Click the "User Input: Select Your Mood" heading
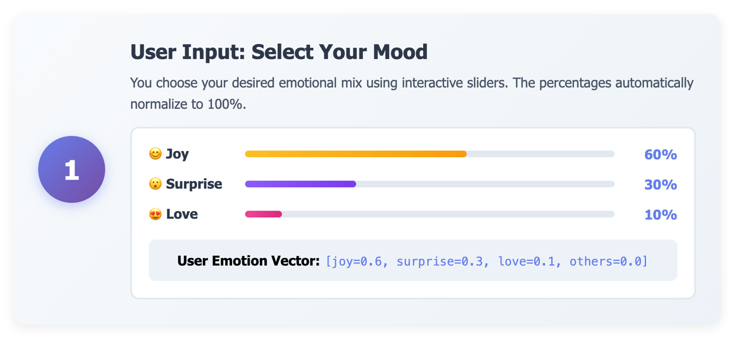This screenshot has width=734, height=346. [279, 52]
